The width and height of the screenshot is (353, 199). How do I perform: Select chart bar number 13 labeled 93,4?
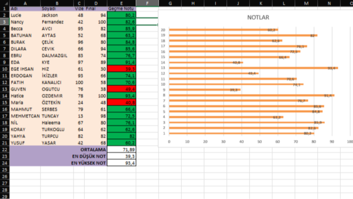coord(254,68)
